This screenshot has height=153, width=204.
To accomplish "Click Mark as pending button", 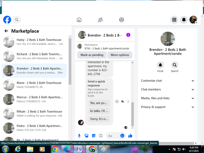I will pyautogui.click(x=92, y=55).
